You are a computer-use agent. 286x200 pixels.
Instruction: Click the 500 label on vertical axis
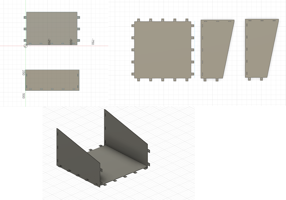pos(23,96)
